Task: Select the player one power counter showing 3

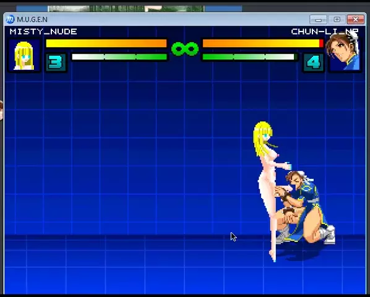Action: click(56, 62)
